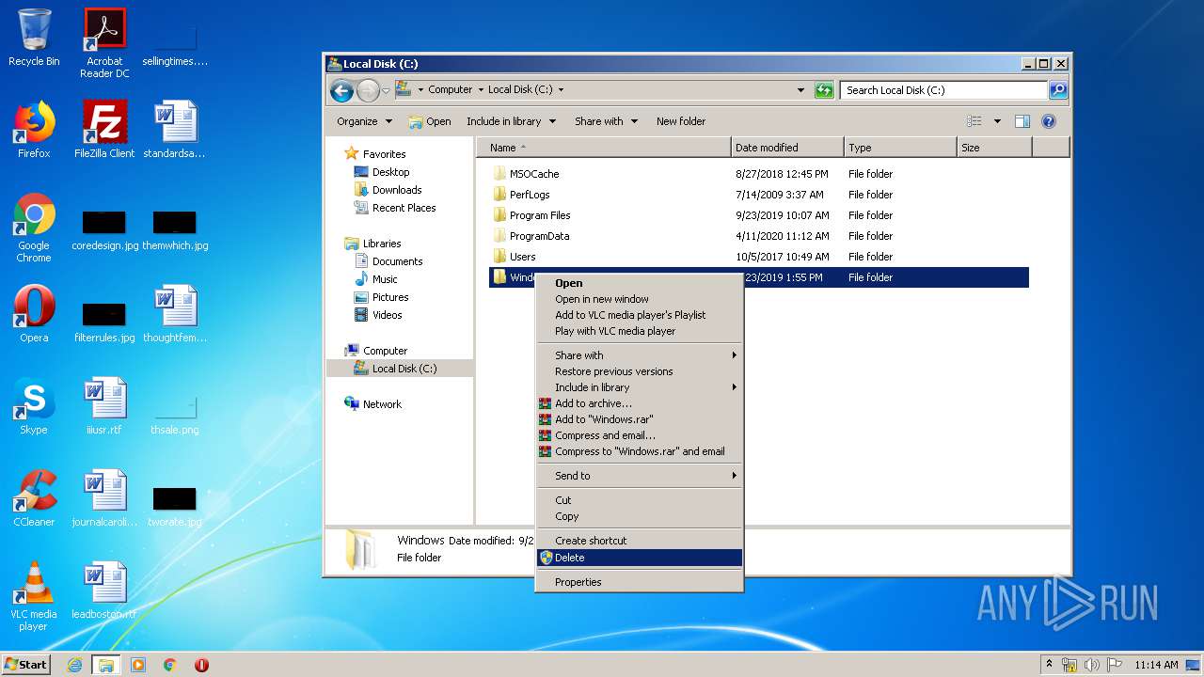Image resolution: width=1204 pixels, height=677 pixels.
Task: Click the Open toolbar button
Action: [430, 121]
